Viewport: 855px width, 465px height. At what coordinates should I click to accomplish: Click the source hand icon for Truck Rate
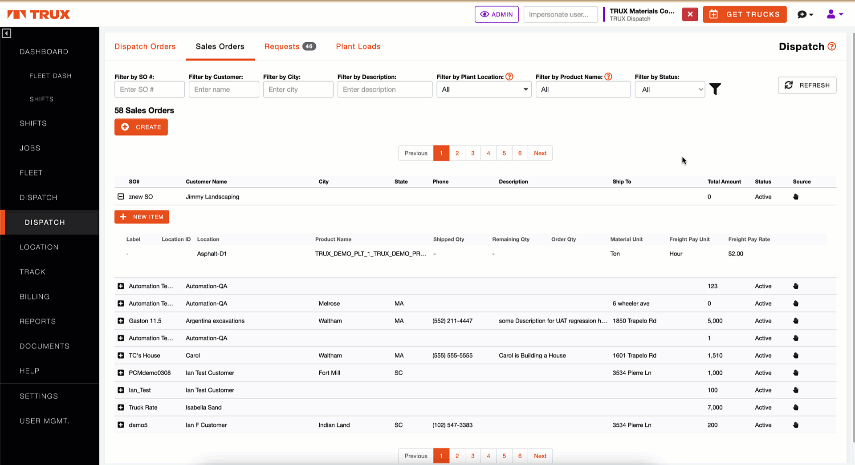pos(796,408)
